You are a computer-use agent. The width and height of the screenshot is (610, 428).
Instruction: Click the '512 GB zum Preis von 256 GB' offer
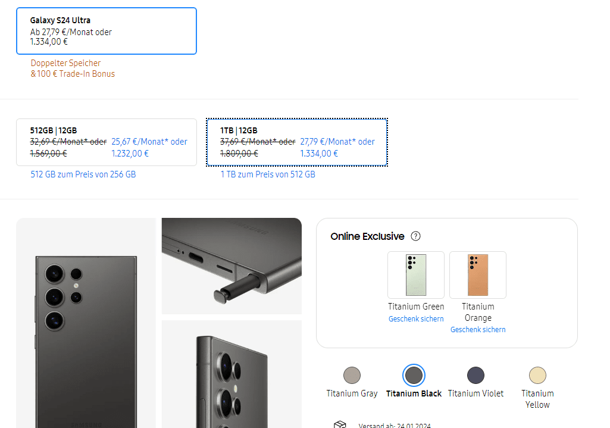coord(83,174)
